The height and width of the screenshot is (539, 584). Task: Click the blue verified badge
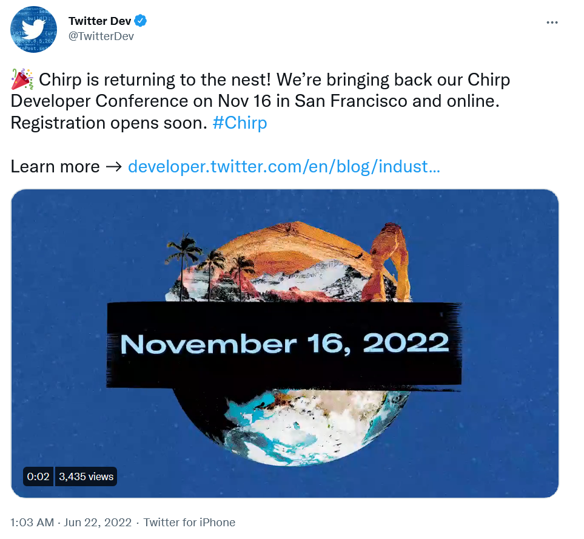[141, 22]
